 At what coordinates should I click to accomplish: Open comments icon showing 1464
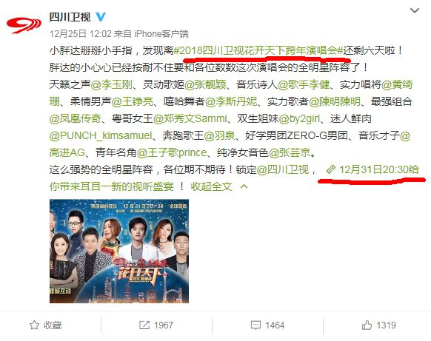click(255, 325)
